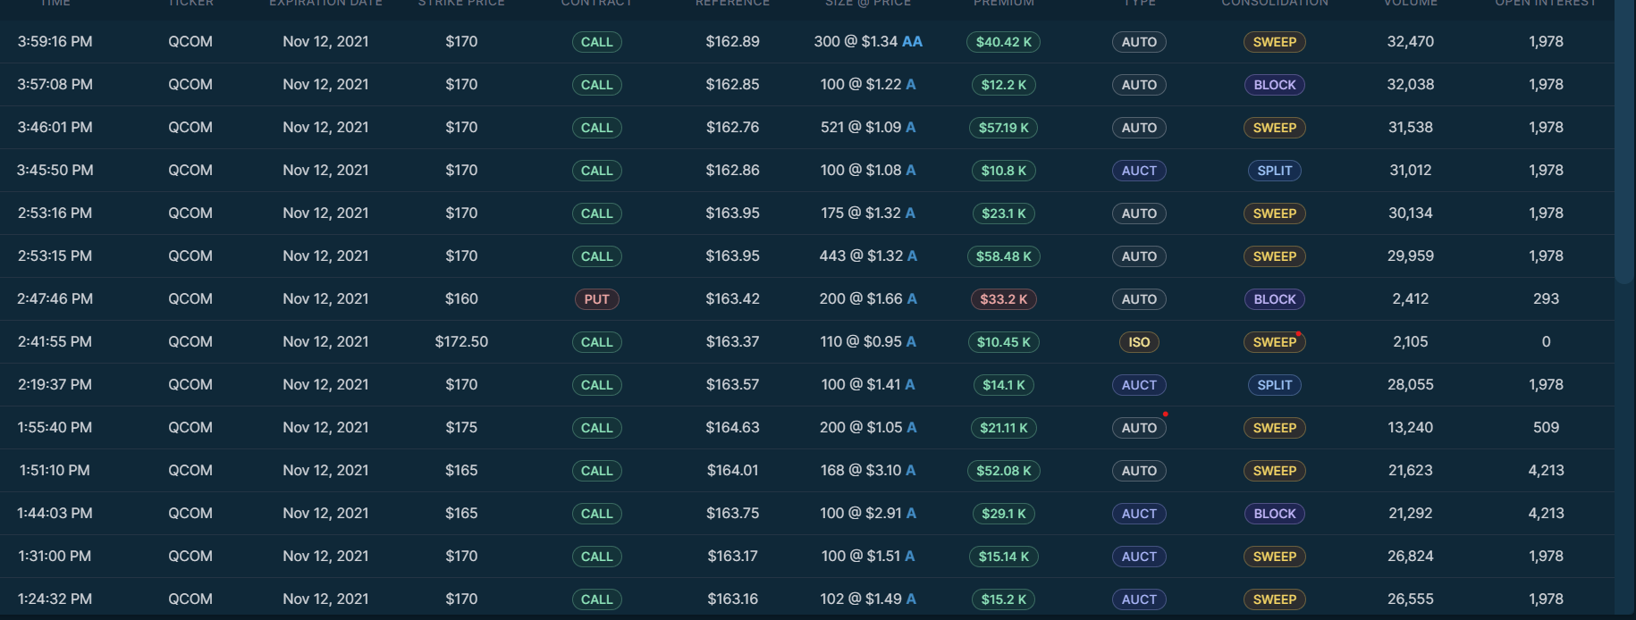1636x620 pixels.
Task: Click the volume value '2,105'
Action: [x=1410, y=342]
